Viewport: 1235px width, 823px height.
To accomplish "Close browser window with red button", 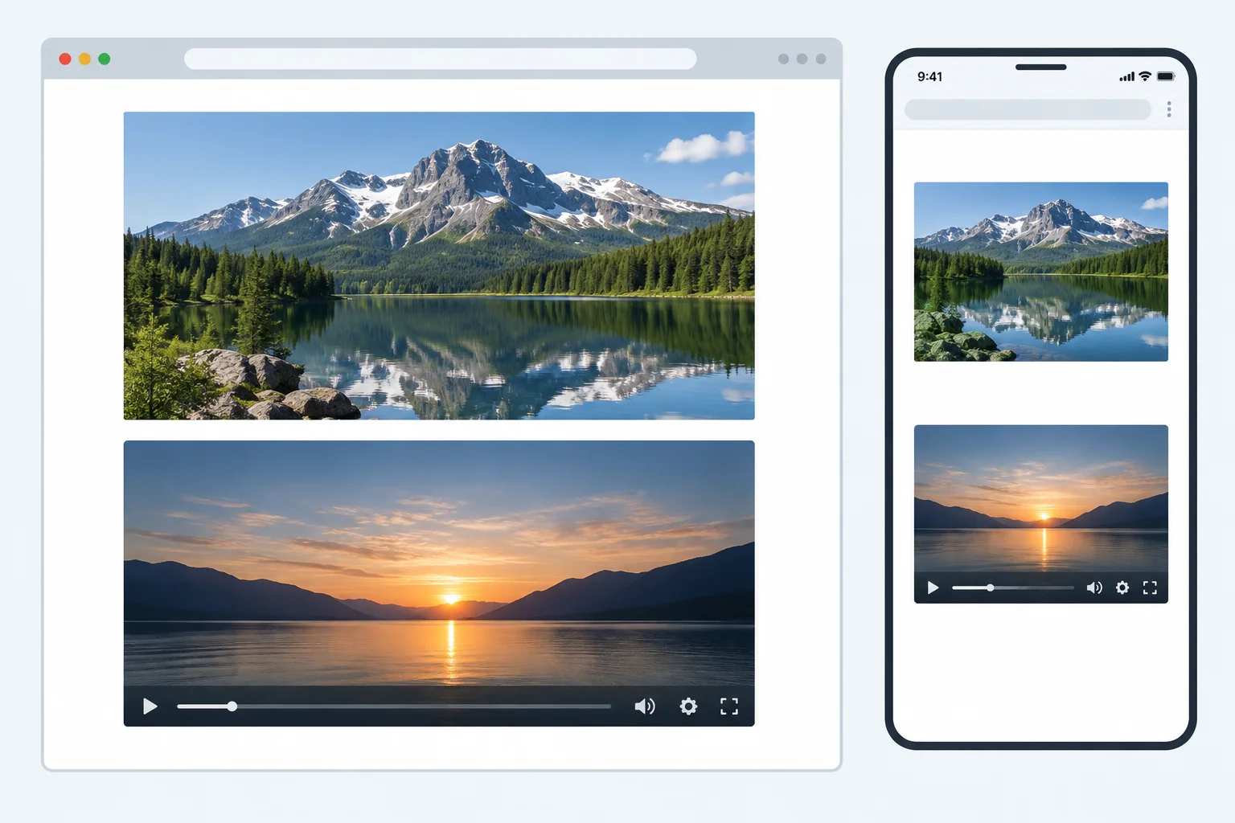I will (65, 59).
